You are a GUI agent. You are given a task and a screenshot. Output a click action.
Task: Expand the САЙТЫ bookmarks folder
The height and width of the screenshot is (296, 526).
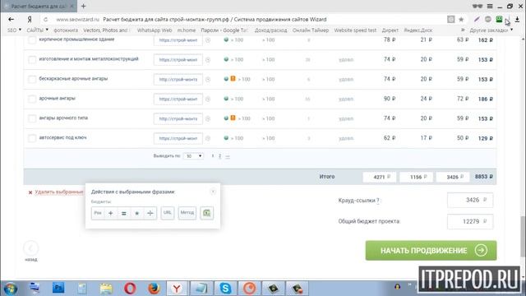[37, 30]
